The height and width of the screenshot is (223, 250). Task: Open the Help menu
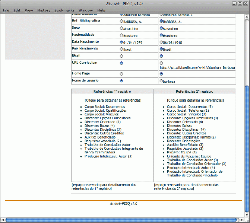pyautogui.click(x=101, y=10)
